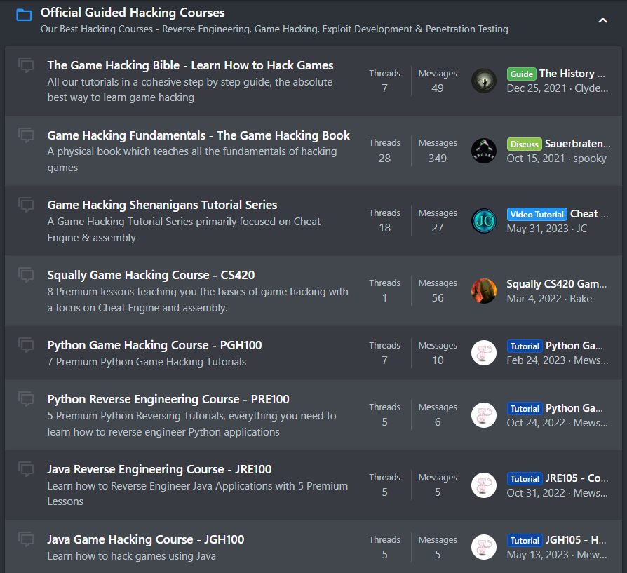Click Tutorial tag in Python Reverse Engineering PRE100 row
Image resolution: width=627 pixels, height=573 pixels.
[x=525, y=409]
